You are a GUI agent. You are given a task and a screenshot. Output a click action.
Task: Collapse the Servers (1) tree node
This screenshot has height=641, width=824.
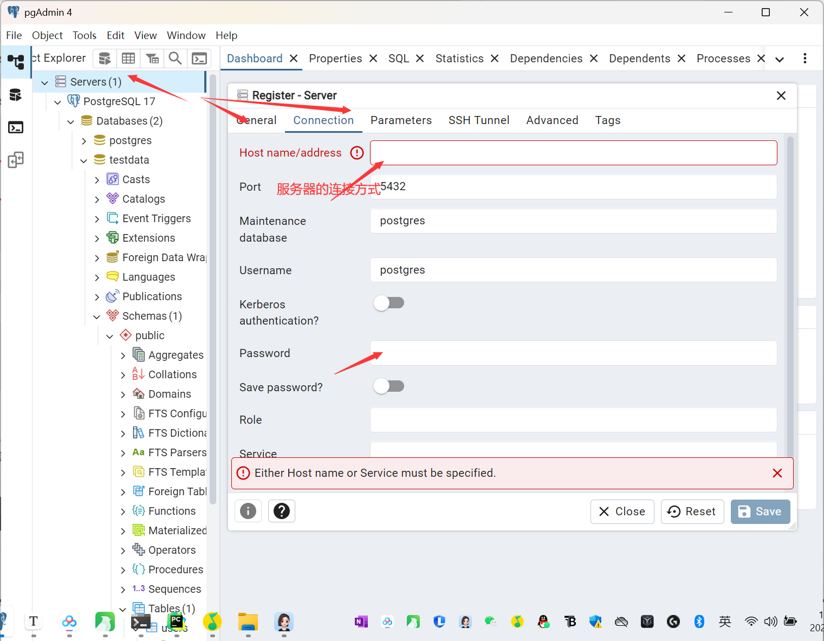[45, 82]
